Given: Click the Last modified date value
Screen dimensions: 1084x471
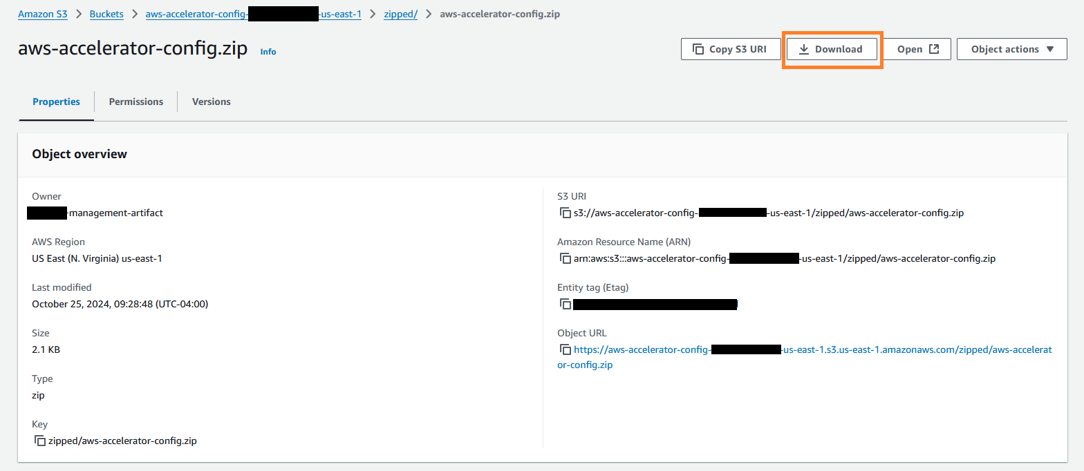Looking at the screenshot, I should pyautogui.click(x=120, y=304).
